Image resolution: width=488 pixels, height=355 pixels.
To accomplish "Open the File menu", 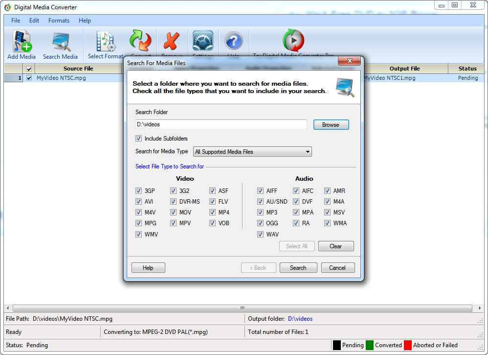I will click(16, 21).
